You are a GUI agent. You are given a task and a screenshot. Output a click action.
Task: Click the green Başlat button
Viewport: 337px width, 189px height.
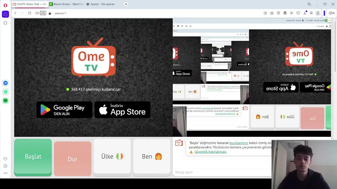tap(33, 157)
